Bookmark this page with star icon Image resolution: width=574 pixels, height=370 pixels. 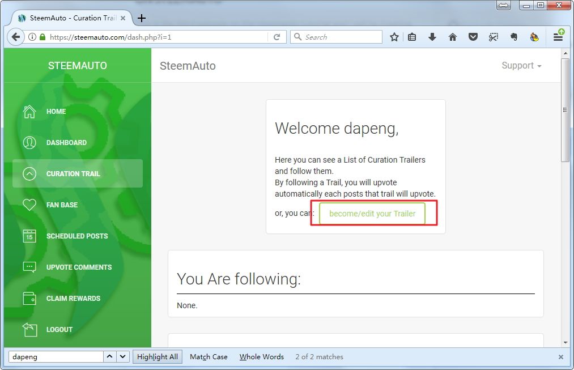pos(394,37)
